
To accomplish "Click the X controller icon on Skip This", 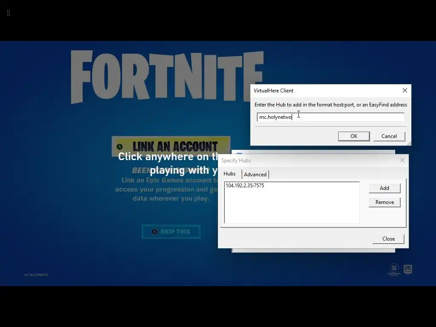I will pos(155,232).
